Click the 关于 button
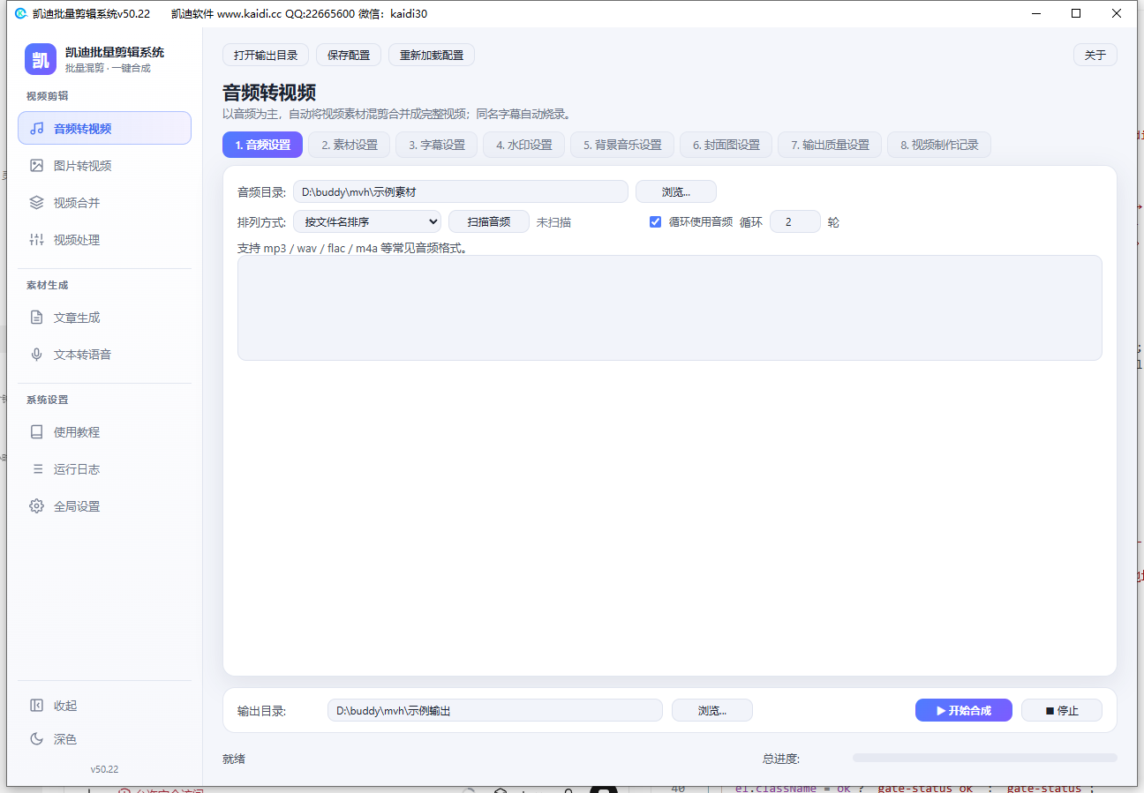This screenshot has width=1144, height=793. point(1095,55)
